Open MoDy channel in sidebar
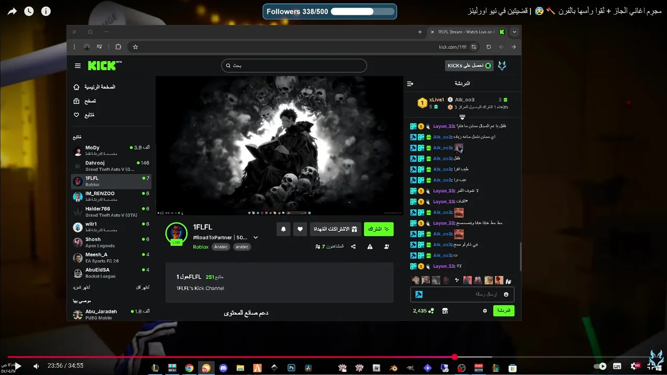This screenshot has height=375, width=667. point(112,151)
